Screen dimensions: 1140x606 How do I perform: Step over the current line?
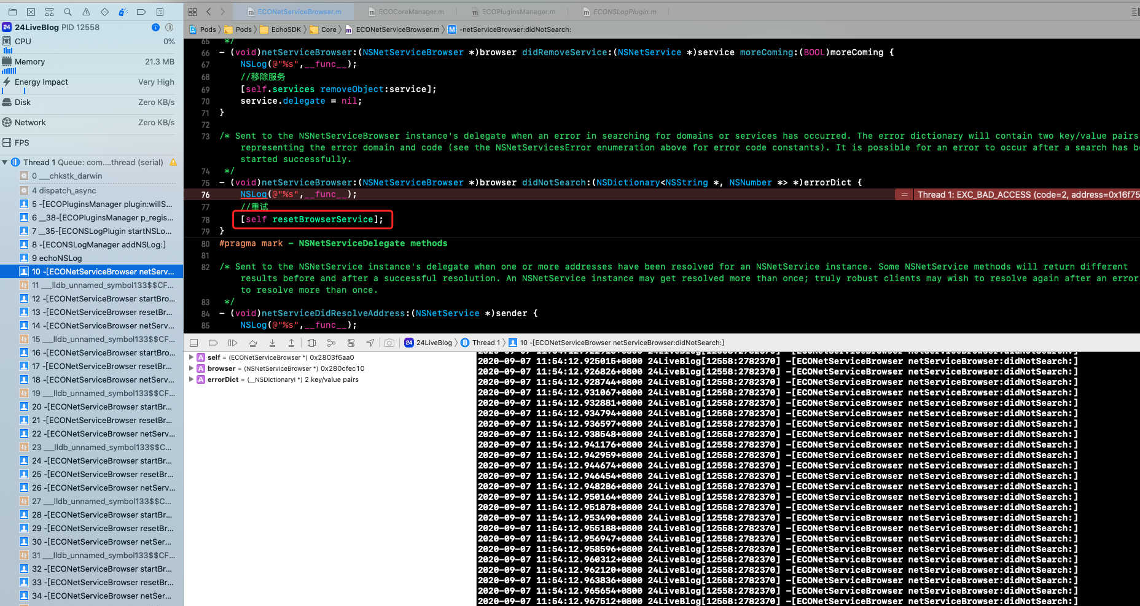252,343
